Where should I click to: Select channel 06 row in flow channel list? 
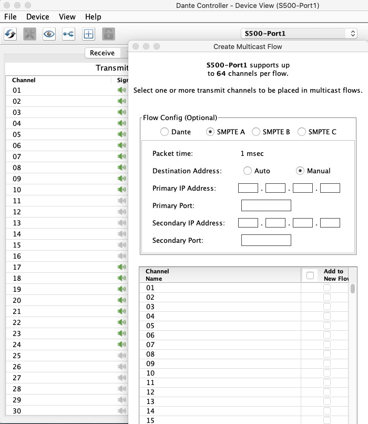[x=244, y=335]
